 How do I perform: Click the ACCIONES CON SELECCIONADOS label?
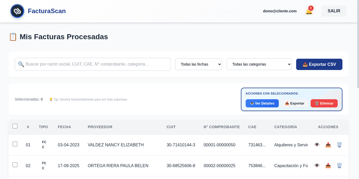pos(272,93)
